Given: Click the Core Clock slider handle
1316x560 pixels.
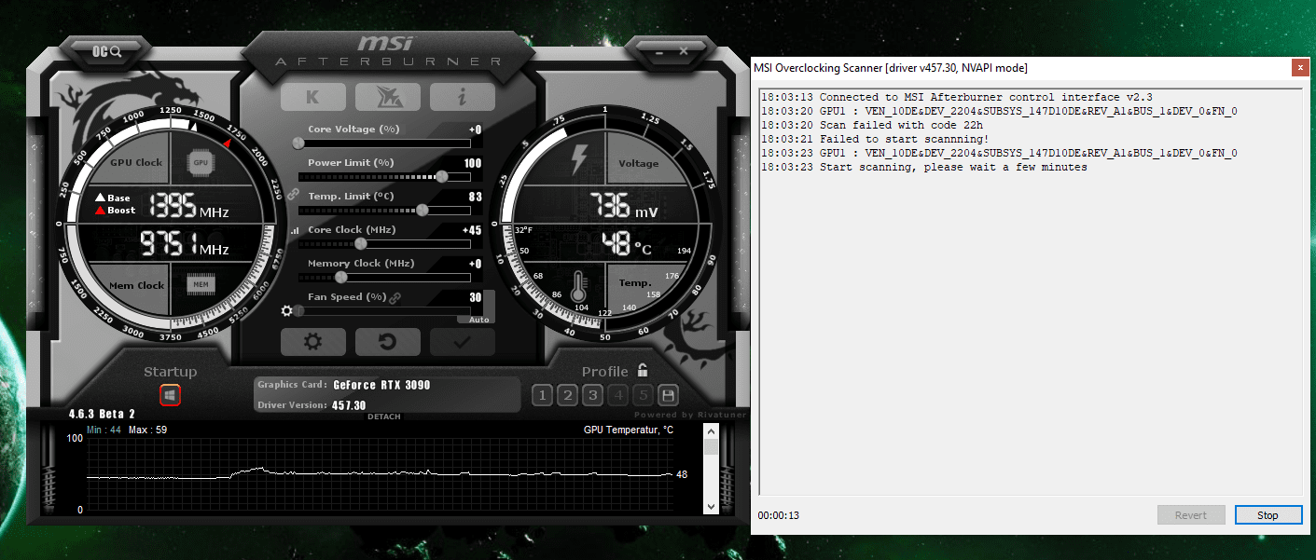Looking at the screenshot, I should coord(361,243).
